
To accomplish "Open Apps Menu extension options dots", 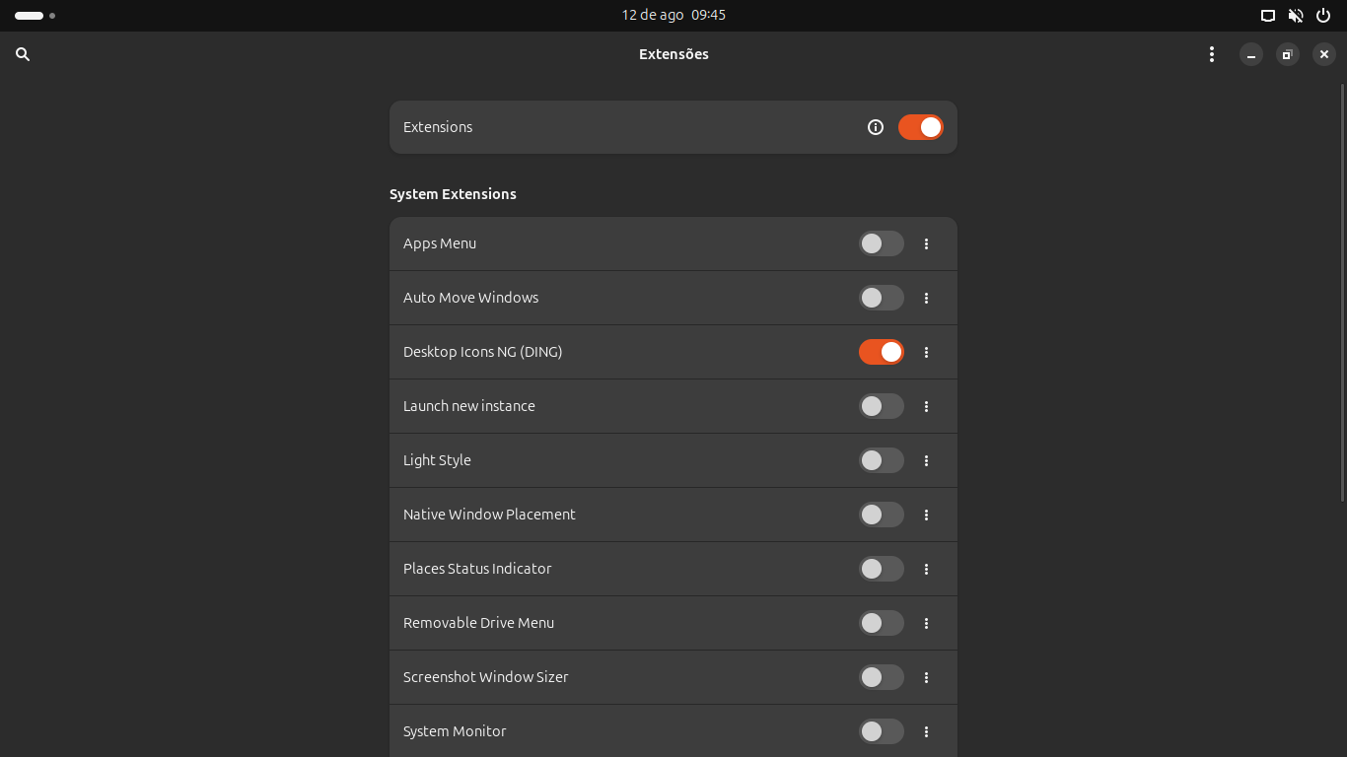I will tap(926, 243).
